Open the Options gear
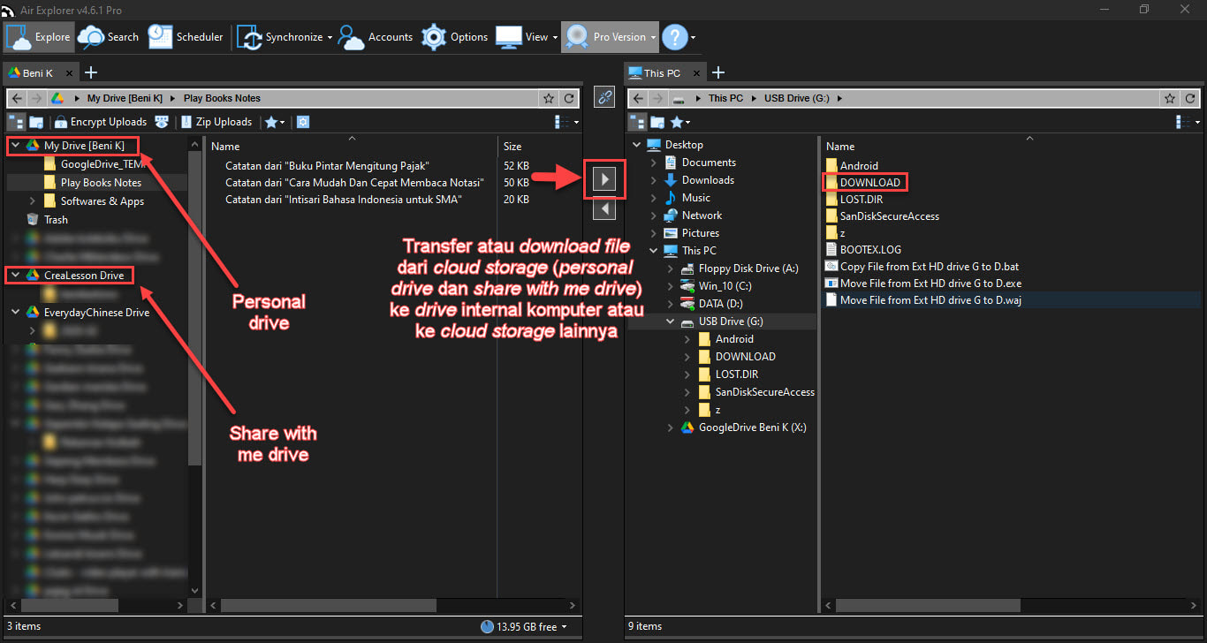This screenshot has height=643, width=1207. 454,37
